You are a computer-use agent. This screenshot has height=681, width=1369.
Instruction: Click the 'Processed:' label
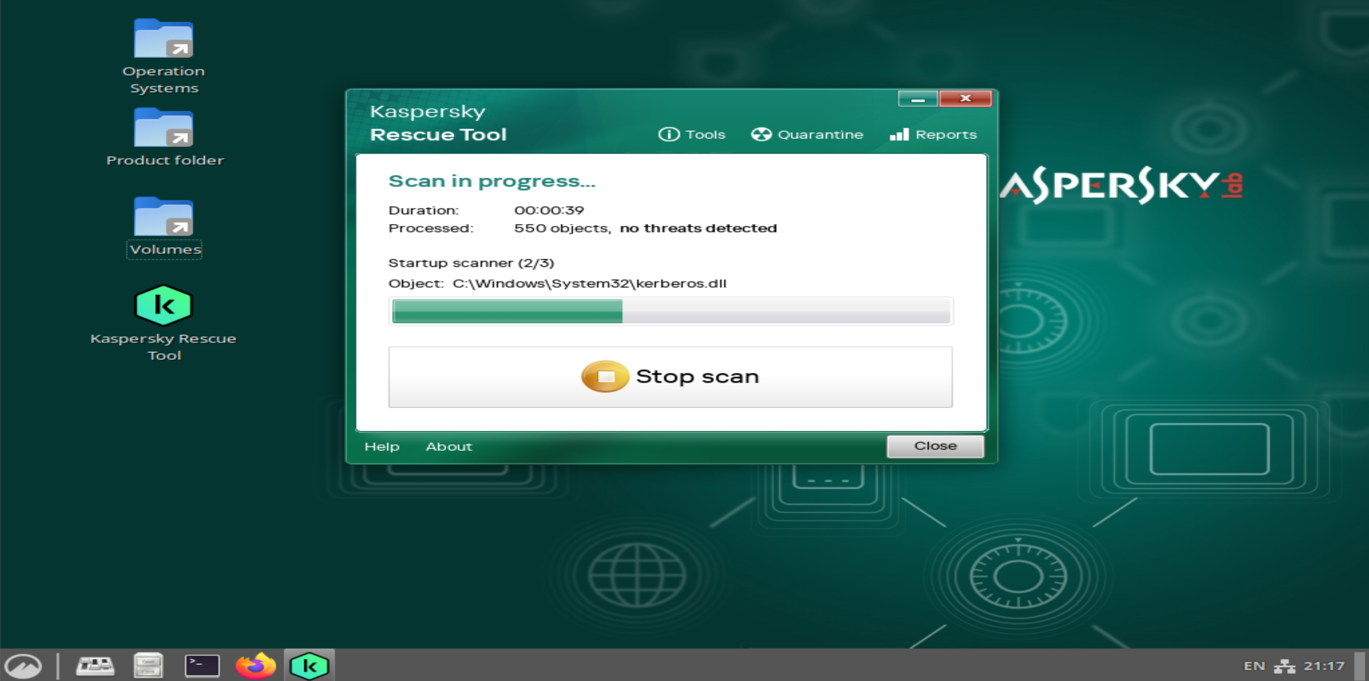pos(431,228)
